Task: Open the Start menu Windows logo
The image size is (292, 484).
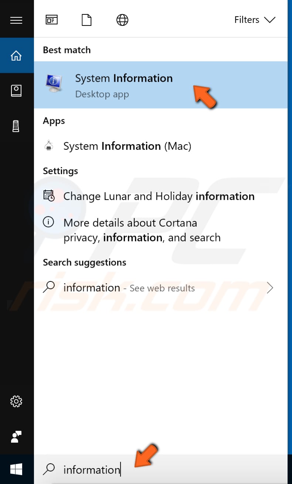Action: coord(16,469)
